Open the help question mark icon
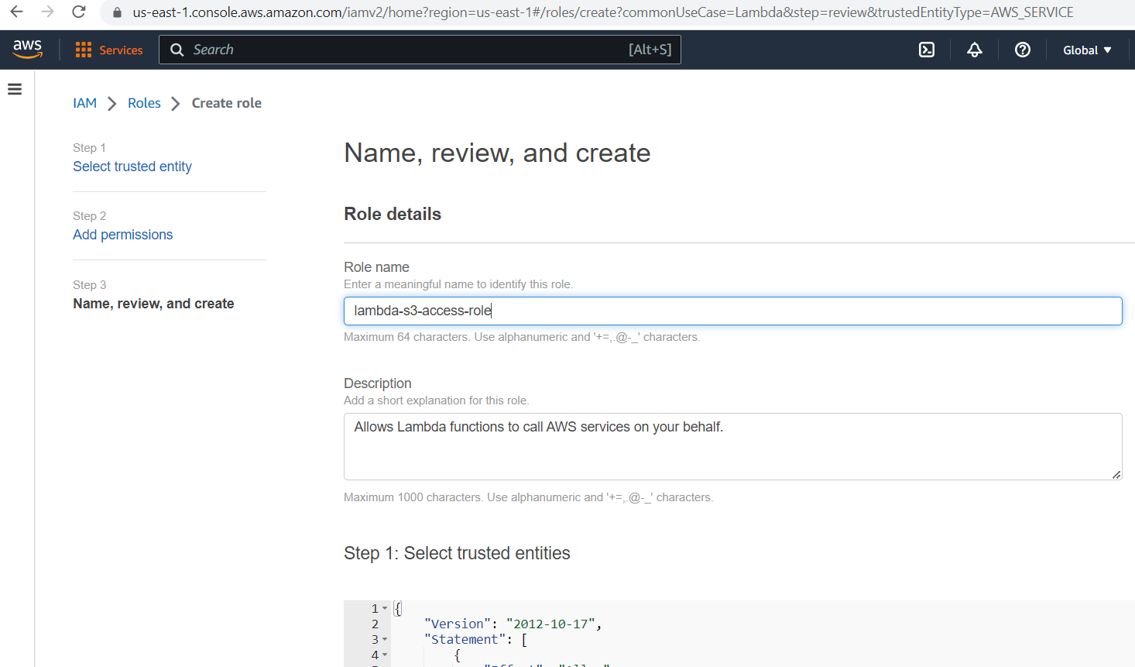 (1022, 50)
